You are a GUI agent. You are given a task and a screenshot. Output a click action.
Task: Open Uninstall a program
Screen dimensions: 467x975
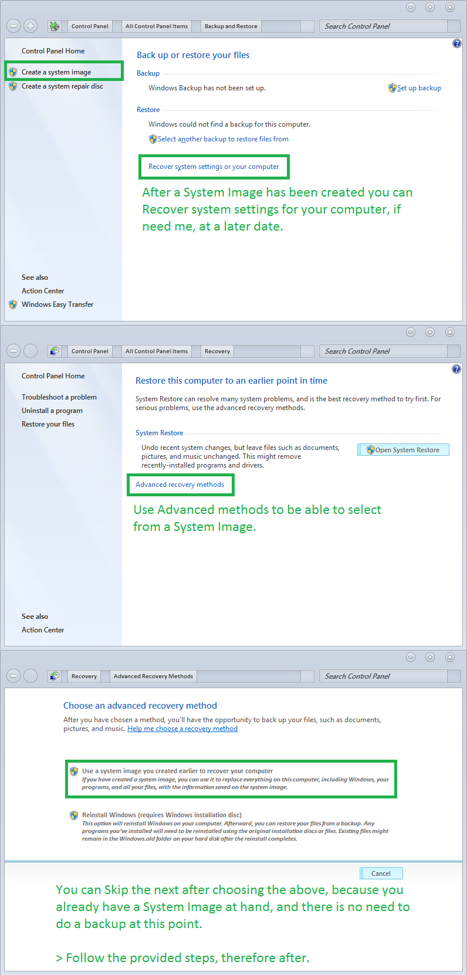52,411
